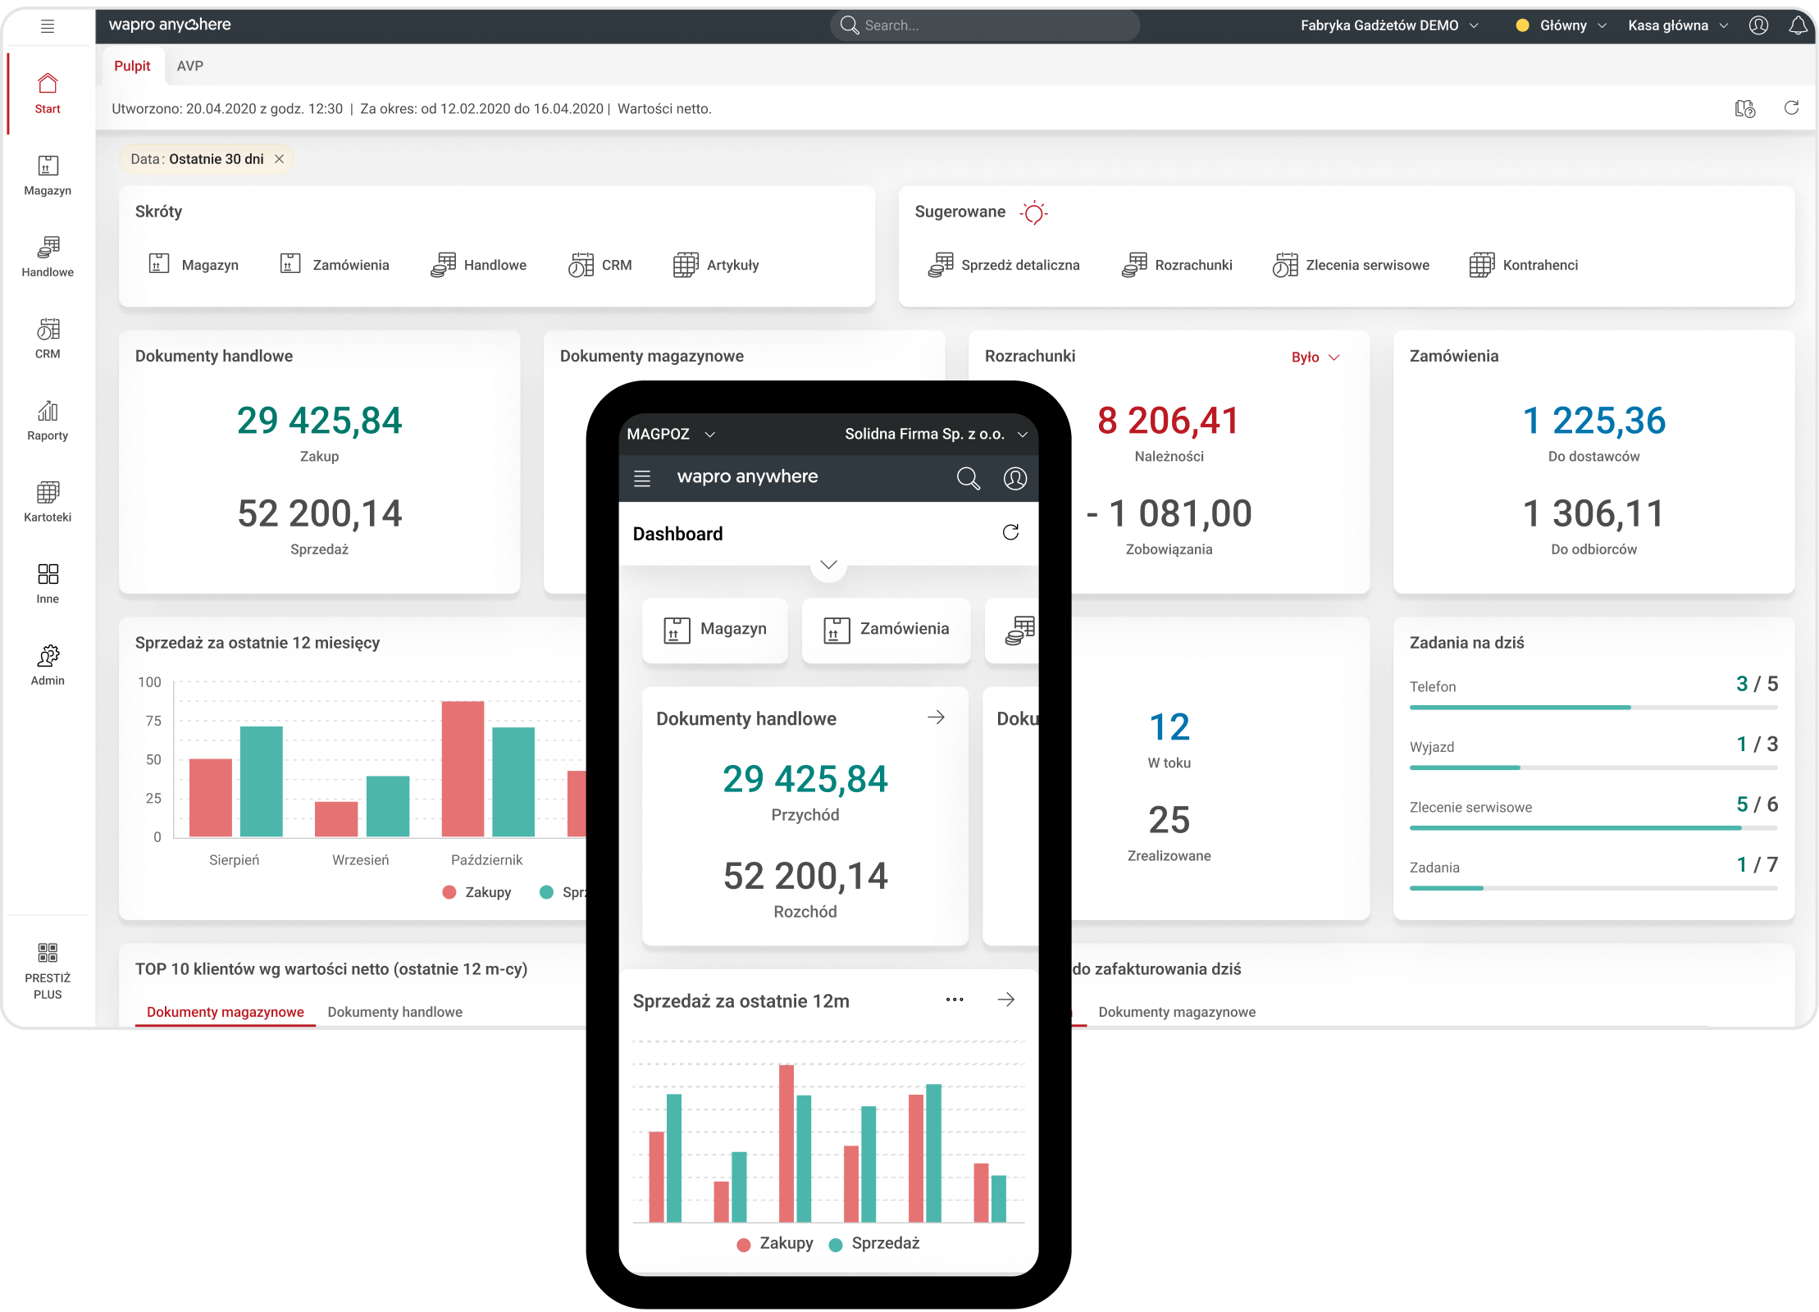
Task: Click the Search input field
Action: [x=984, y=25]
